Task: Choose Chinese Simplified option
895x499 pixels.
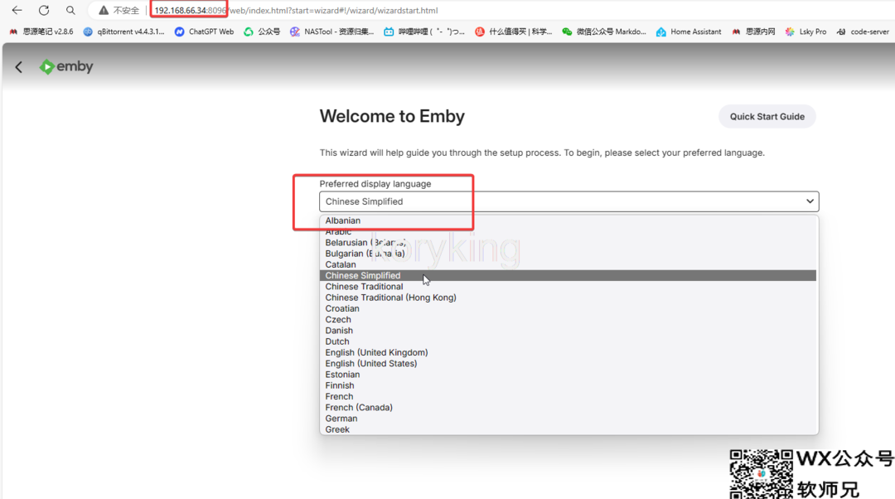Action: coord(568,275)
